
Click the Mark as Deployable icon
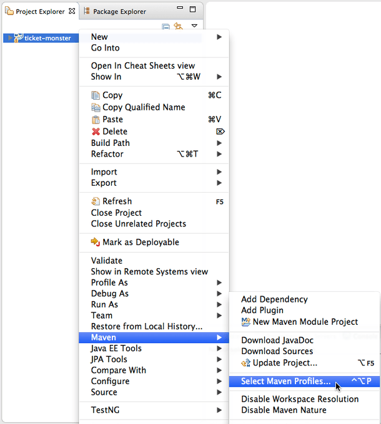coord(96,242)
